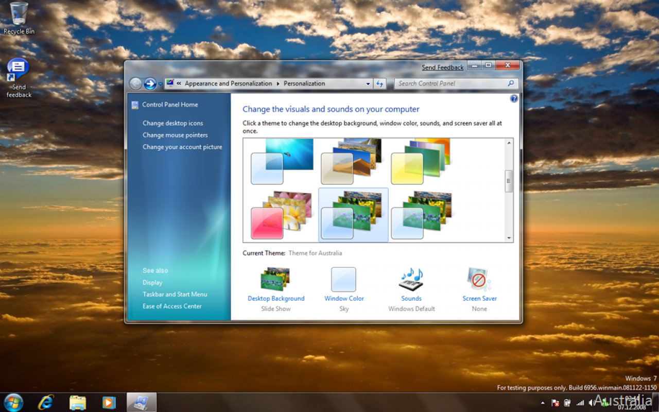Open Windows Explorer from the taskbar
659x412 pixels.
77,402
